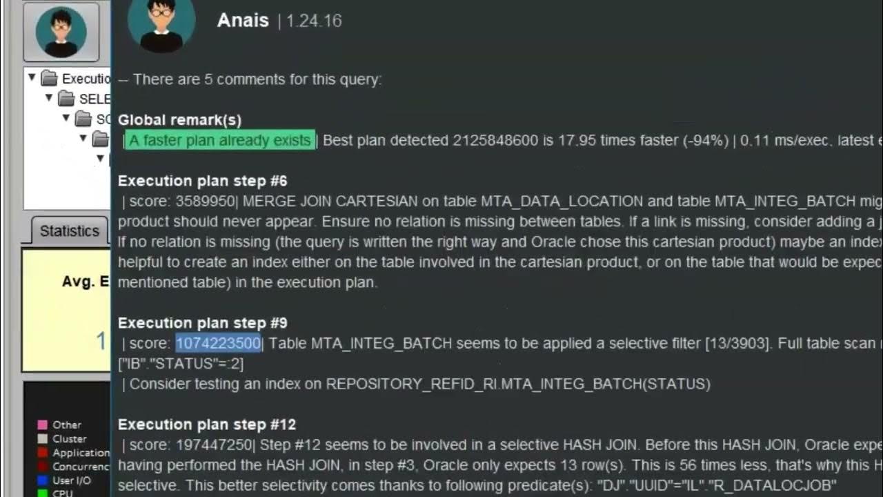Collapse the fourth-level tree node arrow
Viewport: 883px width, 497px height.
pyautogui.click(x=83, y=138)
